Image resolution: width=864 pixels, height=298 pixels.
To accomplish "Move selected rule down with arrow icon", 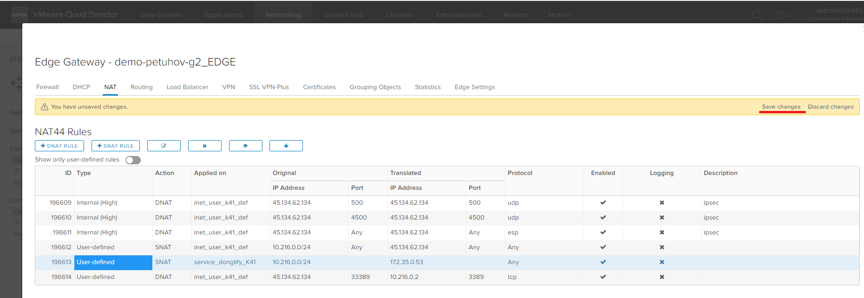I will [x=286, y=146].
